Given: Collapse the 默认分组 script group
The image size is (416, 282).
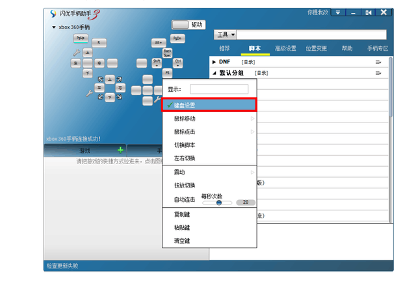Looking at the screenshot, I should tap(214, 73).
